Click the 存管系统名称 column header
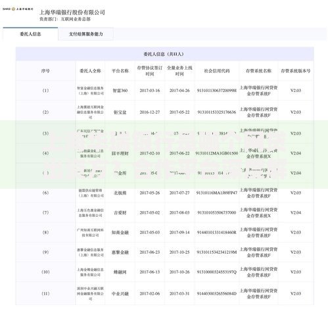This screenshot has width=328, height=309. point(258,71)
